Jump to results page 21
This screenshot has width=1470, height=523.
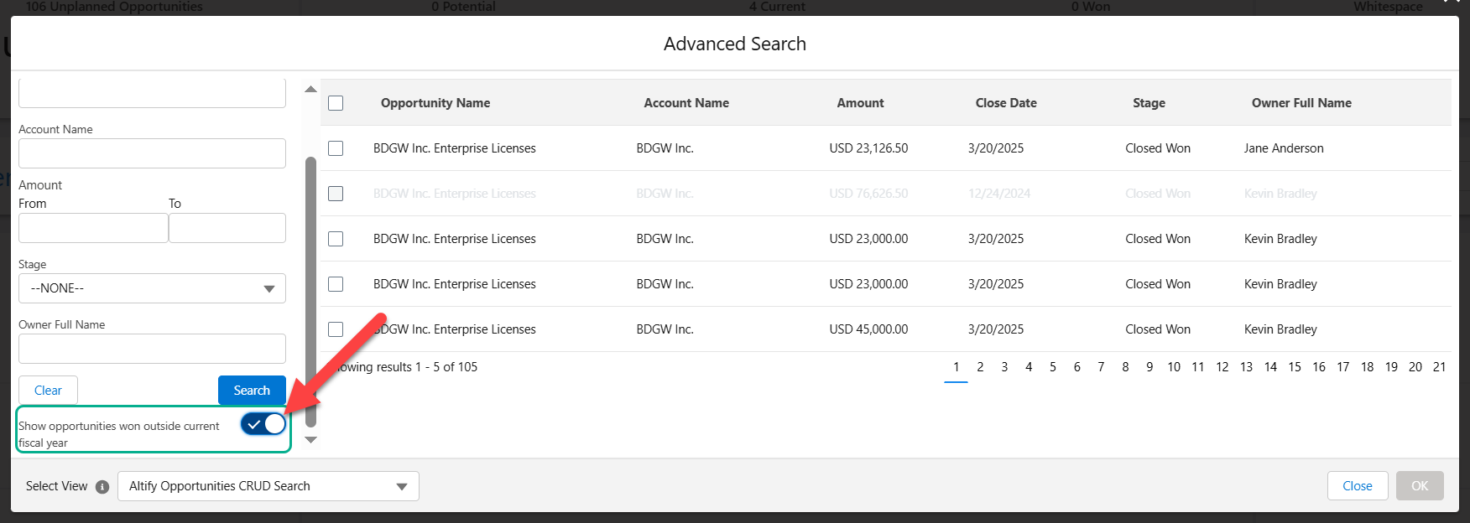(1439, 367)
